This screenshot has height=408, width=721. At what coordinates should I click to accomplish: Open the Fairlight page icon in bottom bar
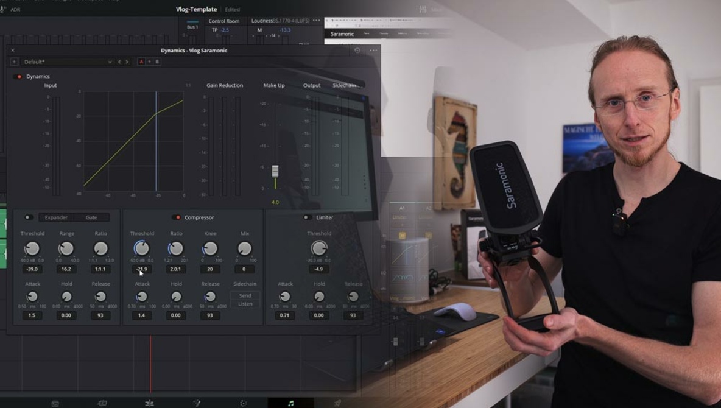pos(290,403)
